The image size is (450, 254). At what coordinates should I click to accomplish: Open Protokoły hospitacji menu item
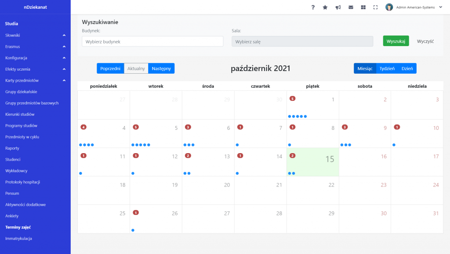pos(23,182)
